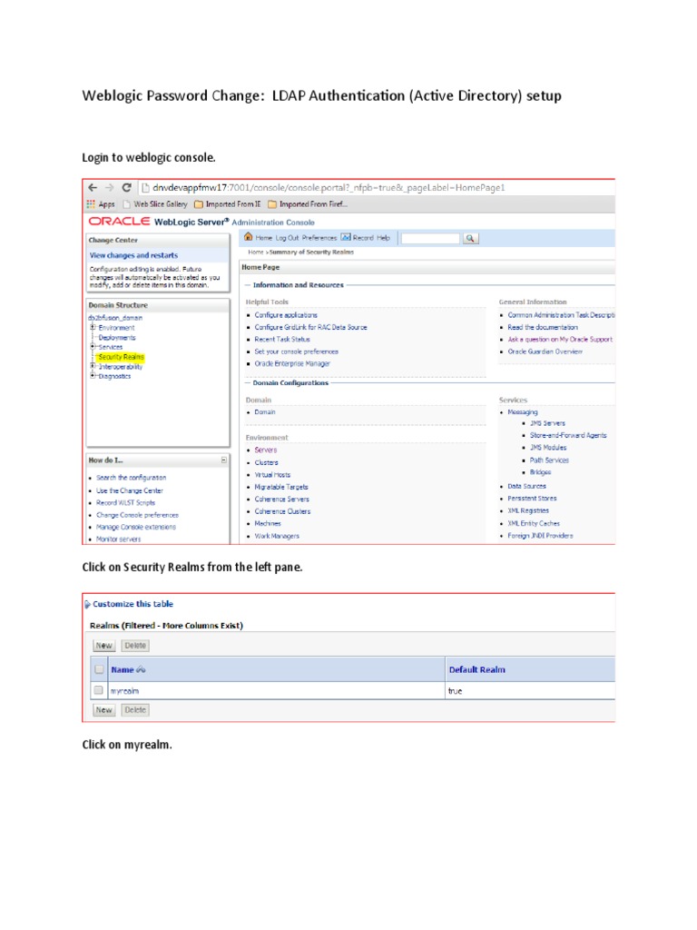Screen dimensions: 697x930
Task: Open Ask a question on My Oracle Support
Action: (560, 340)
